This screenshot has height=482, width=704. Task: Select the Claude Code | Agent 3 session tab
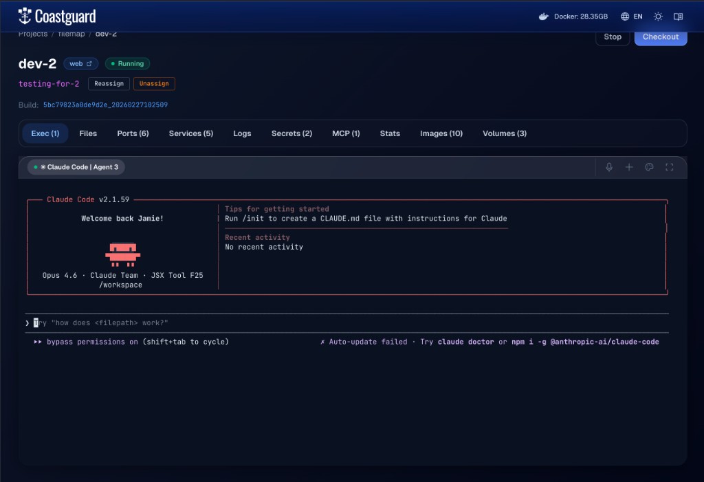[76, 167]
